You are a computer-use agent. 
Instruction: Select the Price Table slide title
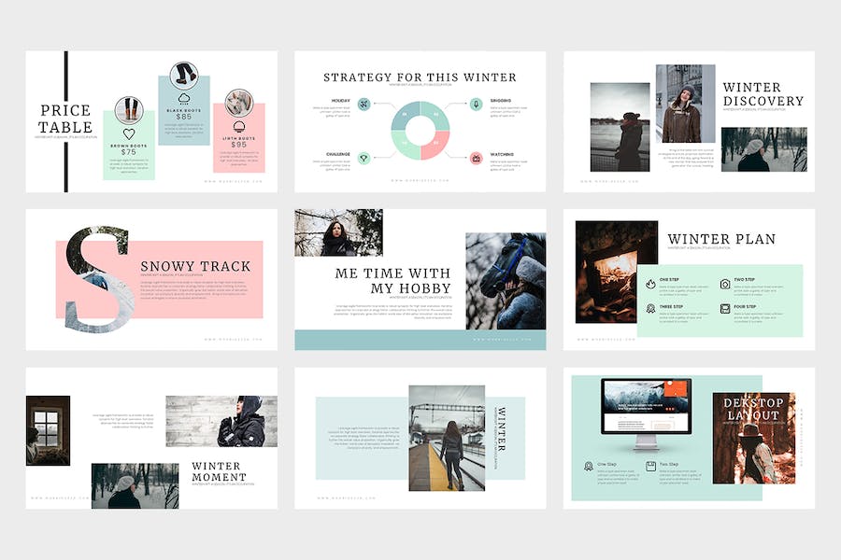[65, 119]
